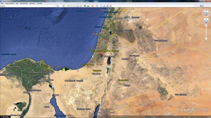Click the Save Image icon
Image resolution: width=211 pixels, height=118 pixels.
107,6
